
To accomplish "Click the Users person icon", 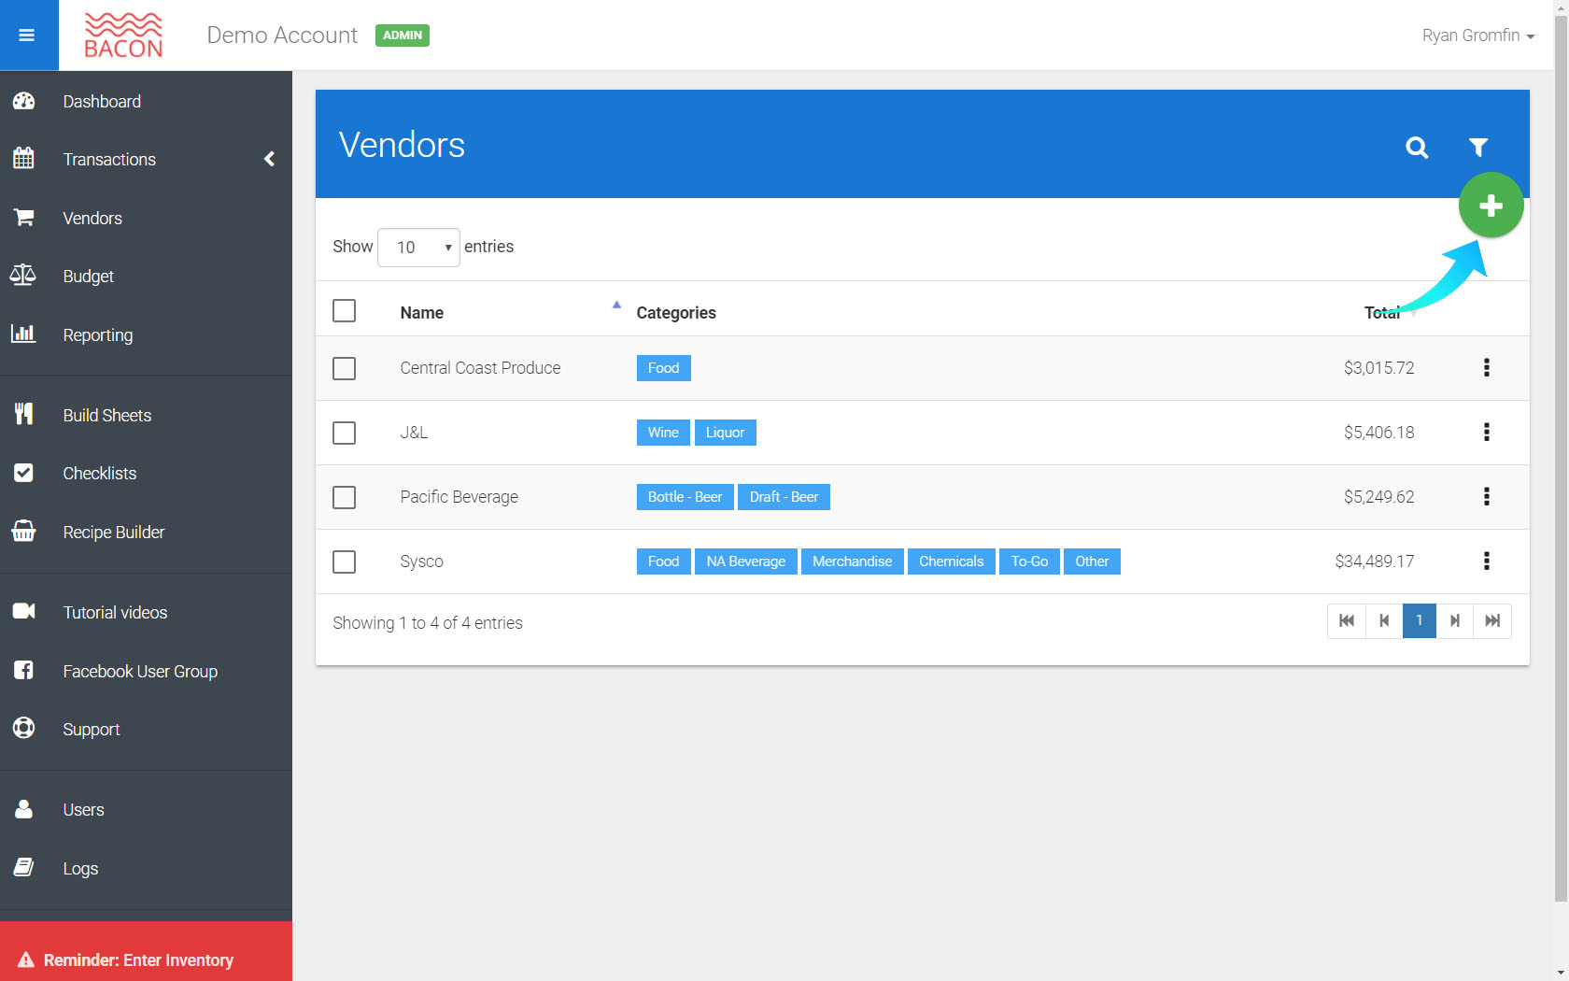I will click(x=23, y=809).
